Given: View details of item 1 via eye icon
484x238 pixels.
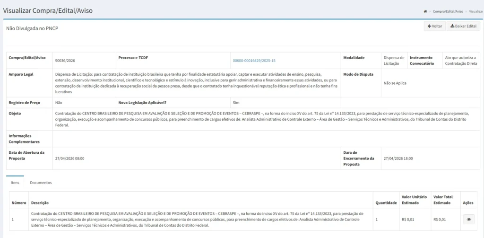Looking at the screenshot, I should [x=468, y=220].
